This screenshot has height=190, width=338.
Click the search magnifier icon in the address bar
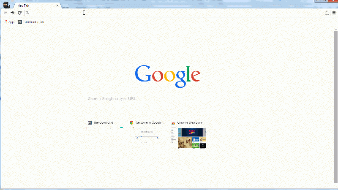pyautogui.click(x=27, y=13)
